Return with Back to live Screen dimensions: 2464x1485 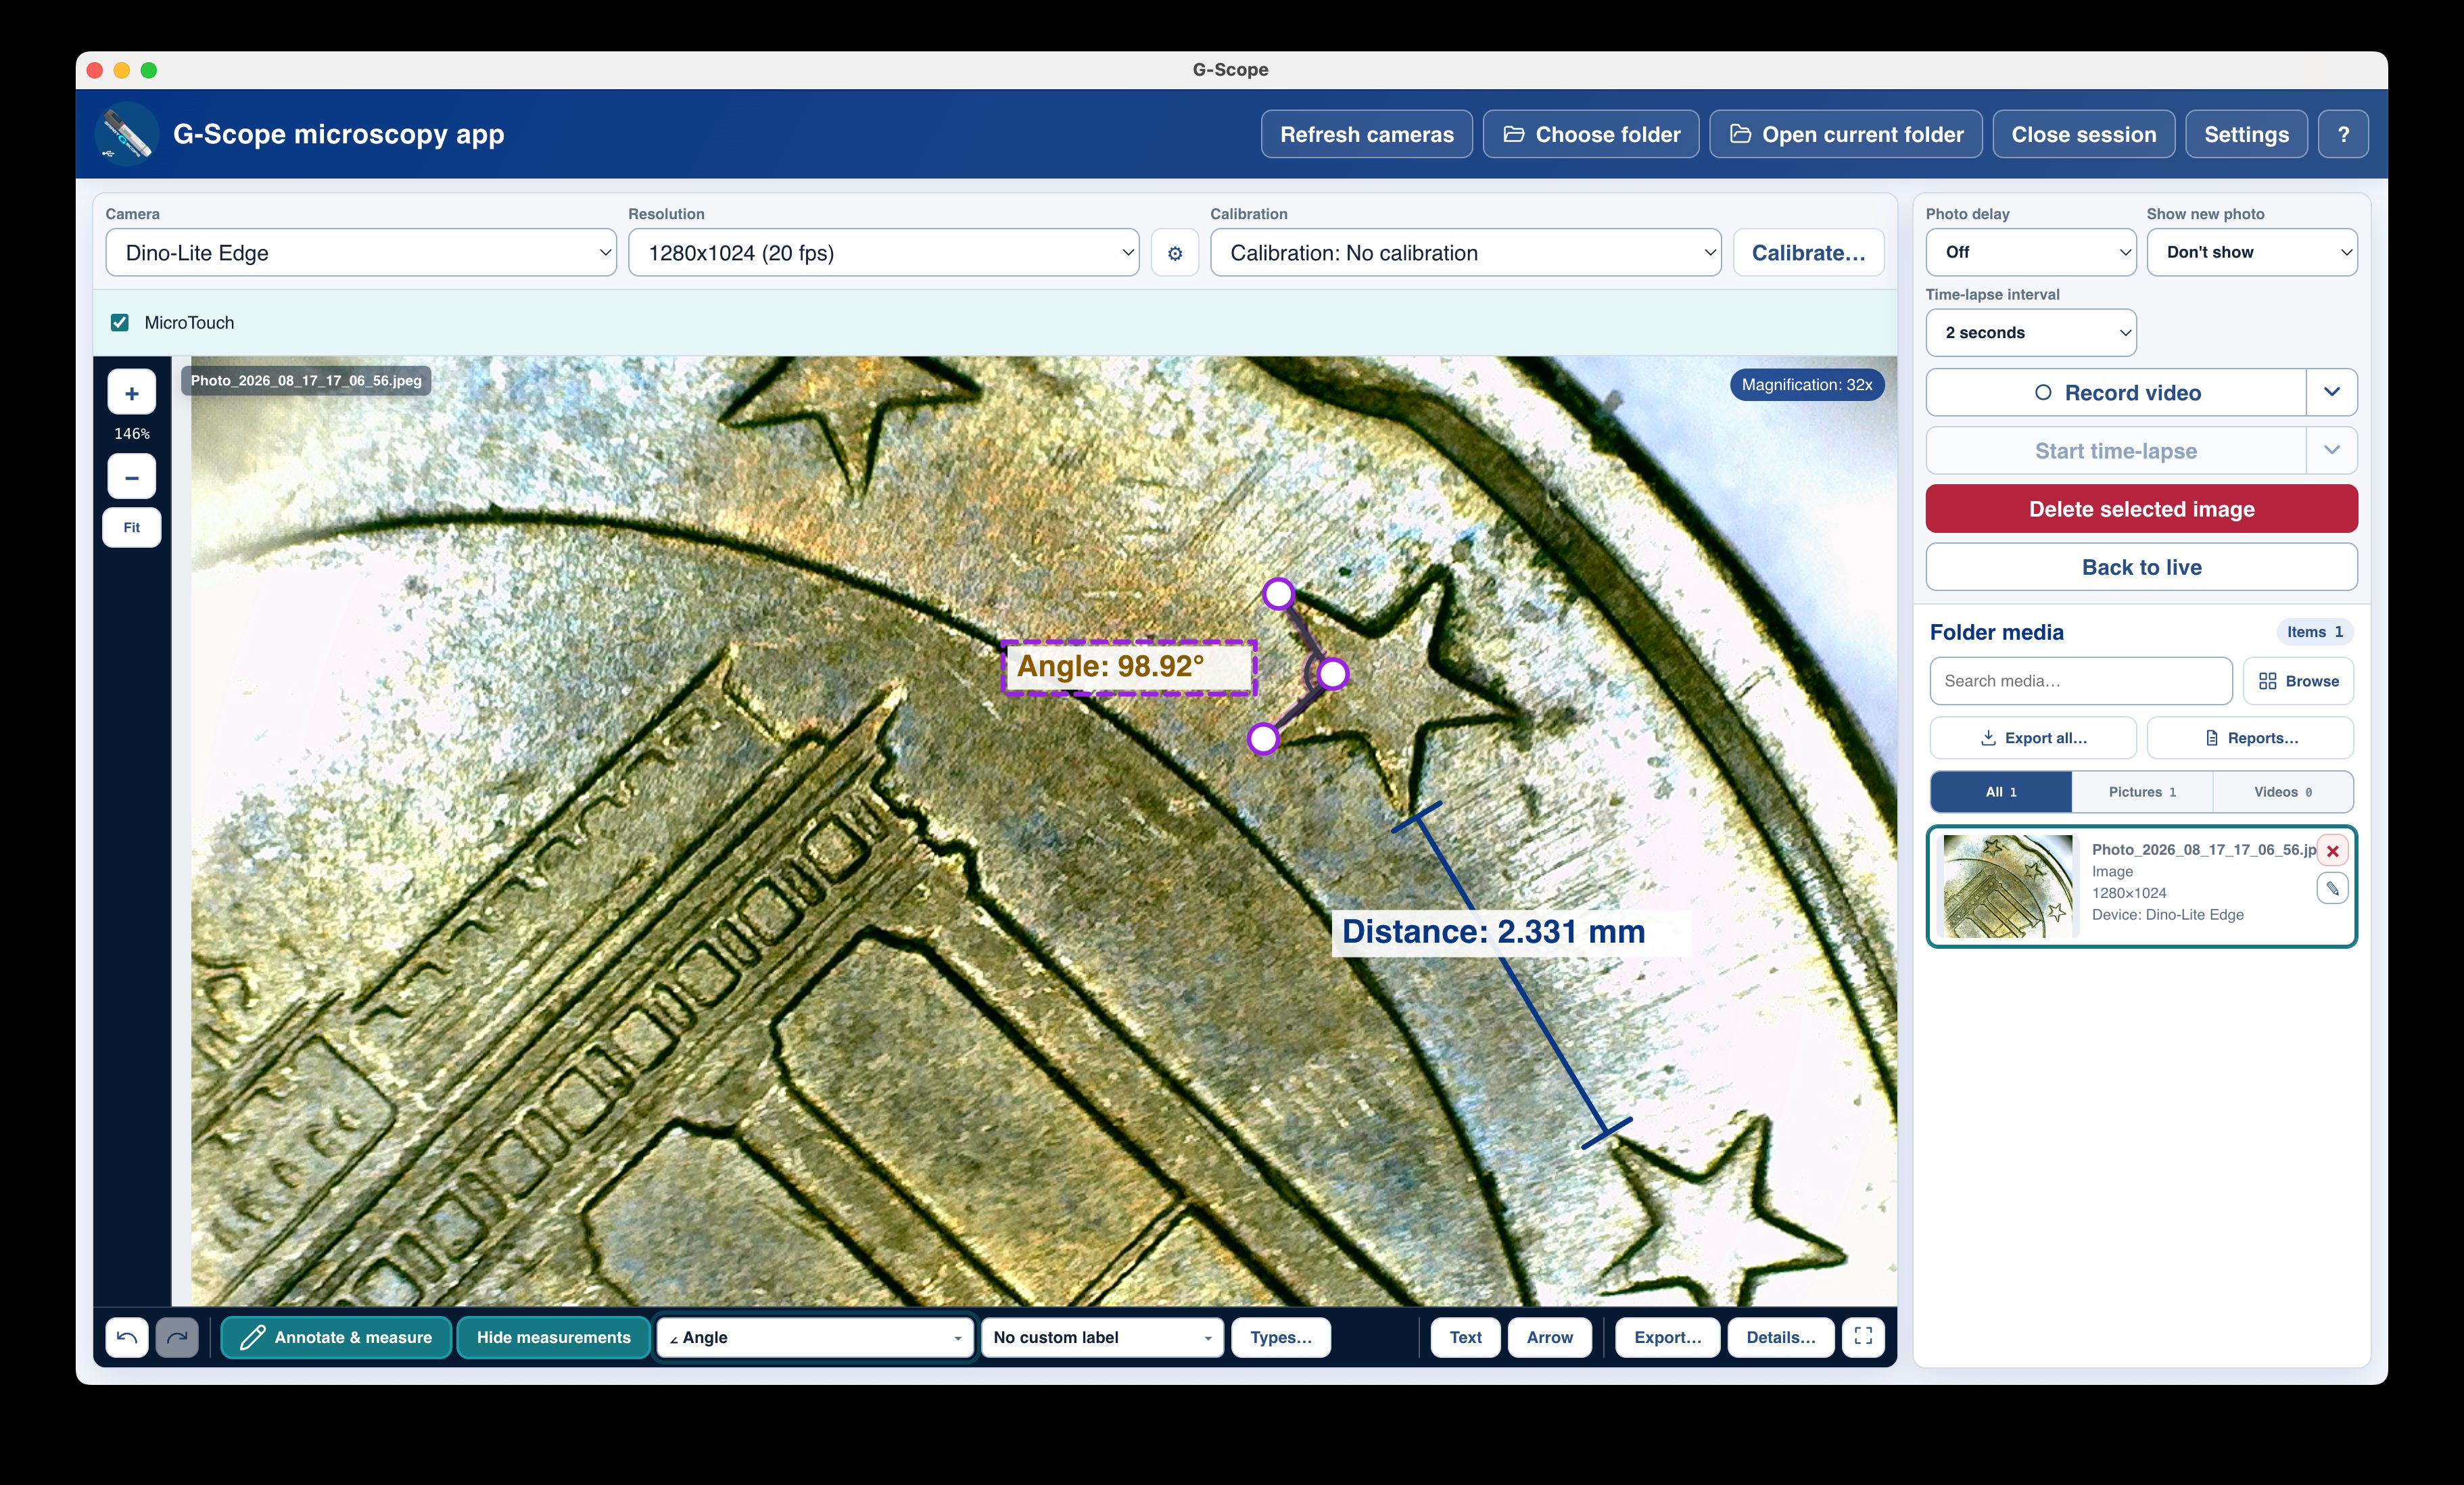tap(2142, 567)
